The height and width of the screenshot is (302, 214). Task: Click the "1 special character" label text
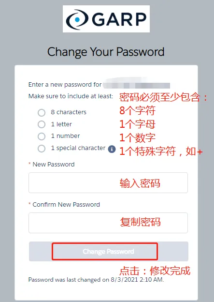click(x=78, y=148)
